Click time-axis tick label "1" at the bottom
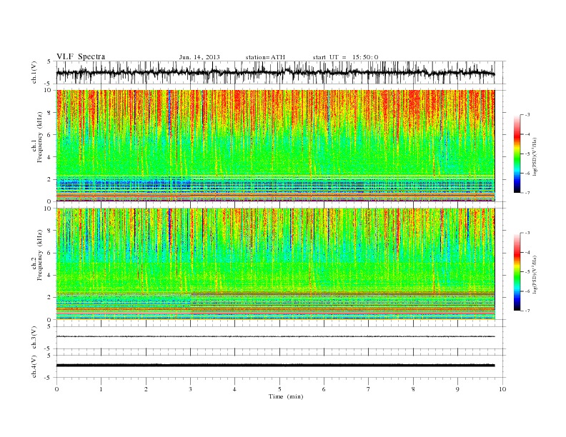 click(101, 389)
